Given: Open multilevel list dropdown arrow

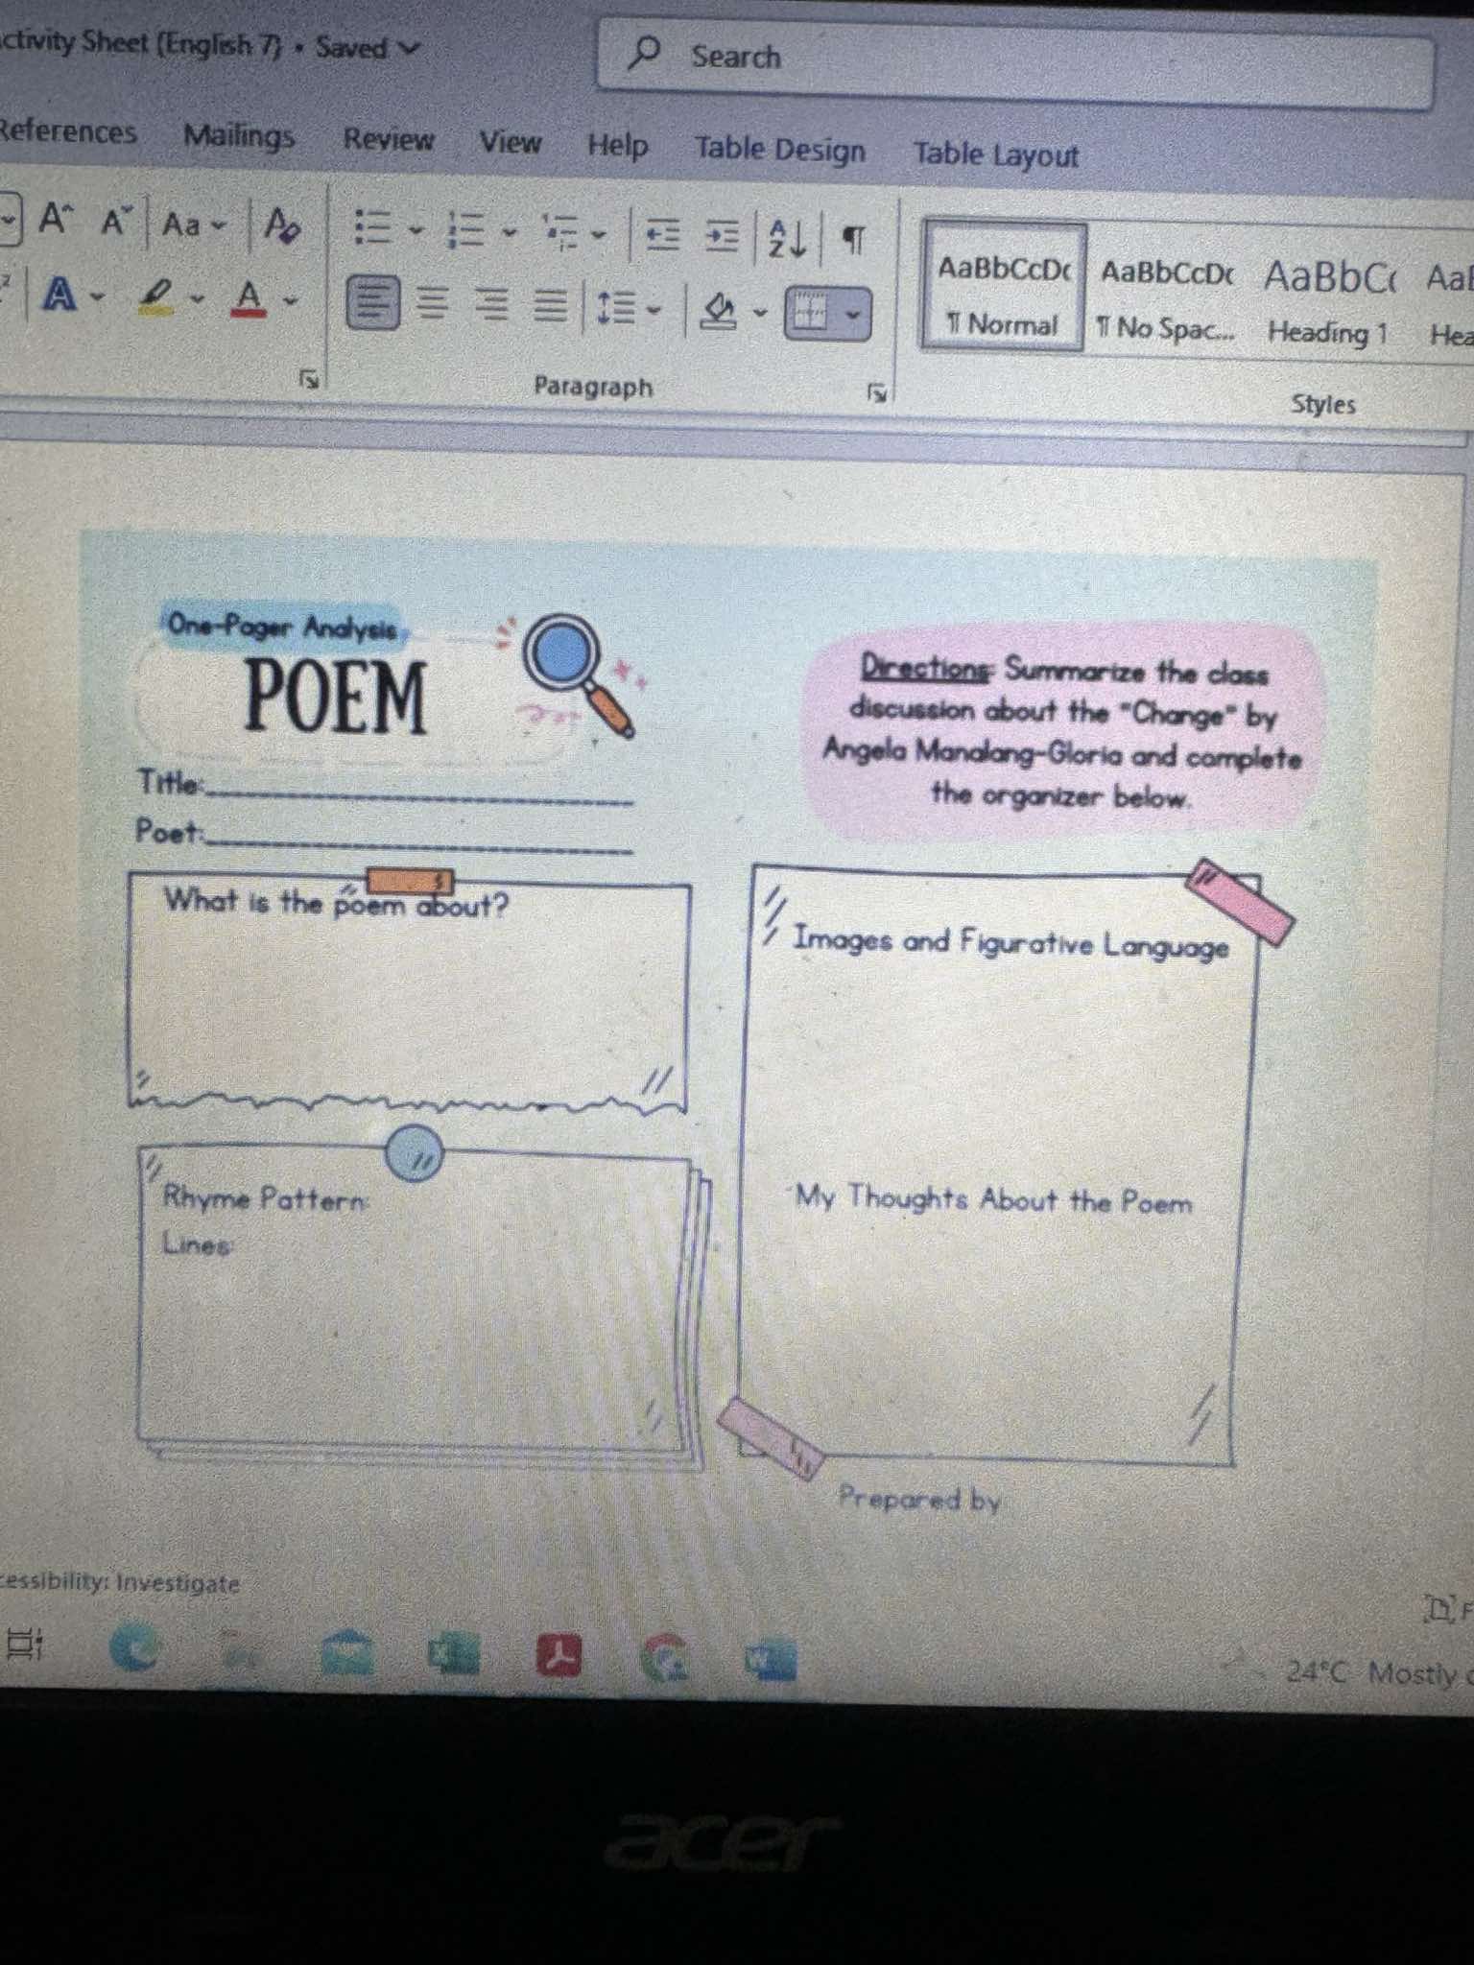Looking at the screenshot, I should click(599, 234).
